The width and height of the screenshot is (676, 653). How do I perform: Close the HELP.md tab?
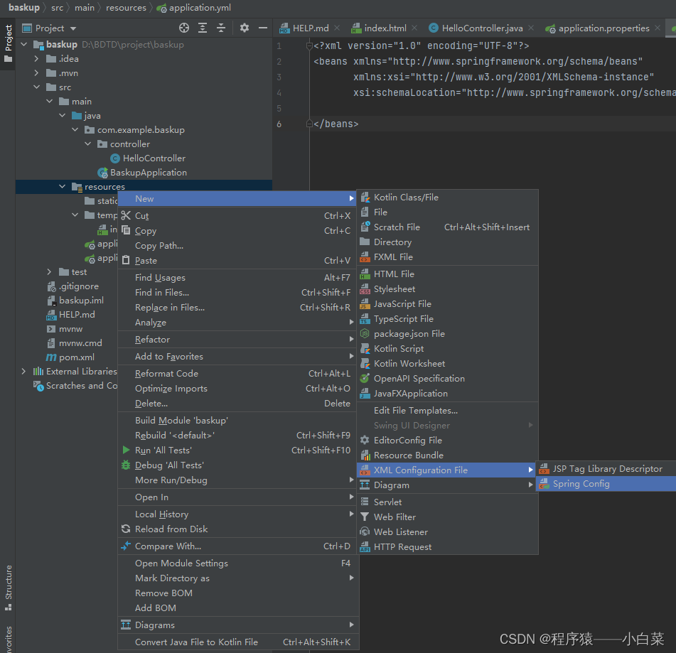point(337,28)
